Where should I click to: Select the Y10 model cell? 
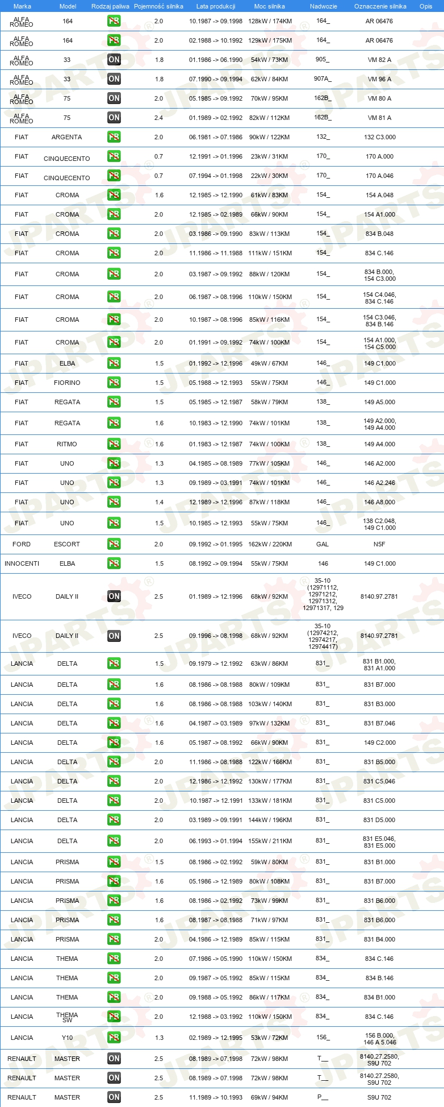point(67,1038)
